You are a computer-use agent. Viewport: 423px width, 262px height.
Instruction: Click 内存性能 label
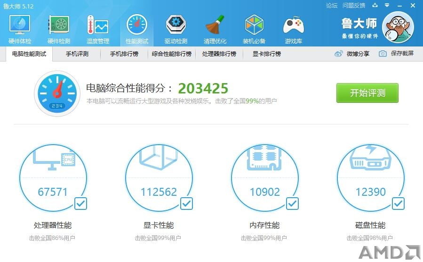point(264,225)
